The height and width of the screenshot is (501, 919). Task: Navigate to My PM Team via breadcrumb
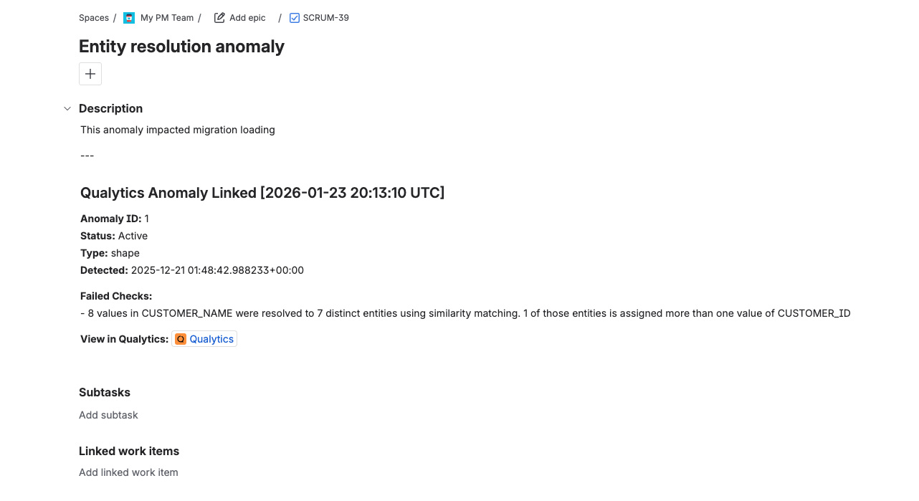[166, 17]
